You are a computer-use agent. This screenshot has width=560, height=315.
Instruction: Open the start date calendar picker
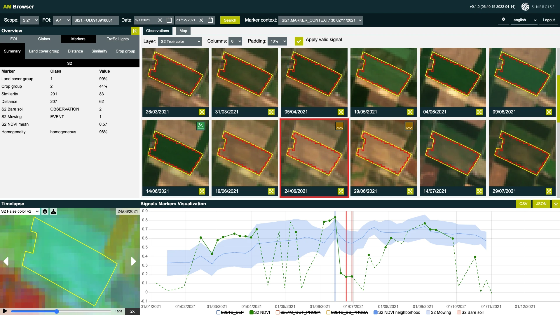point(169,20)
